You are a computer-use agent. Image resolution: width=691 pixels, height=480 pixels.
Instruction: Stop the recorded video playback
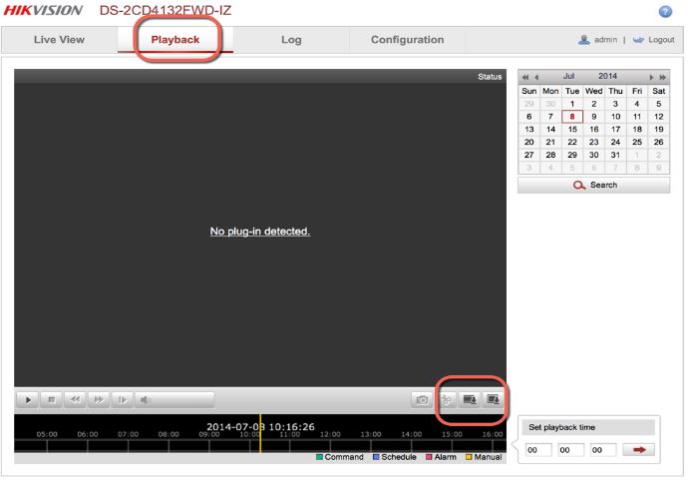point(51,400)
